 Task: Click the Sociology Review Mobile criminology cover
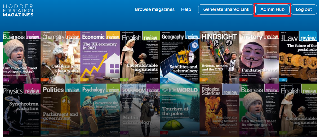[x=140, y=110]
